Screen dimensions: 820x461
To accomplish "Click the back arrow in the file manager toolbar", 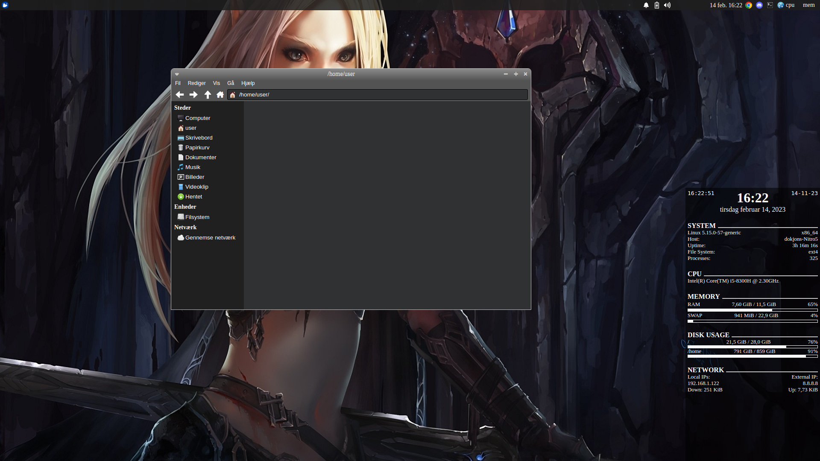I will point(180,95).
